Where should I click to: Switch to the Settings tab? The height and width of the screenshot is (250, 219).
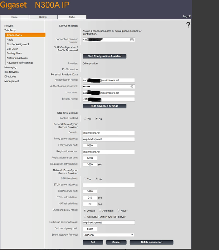(x=43, y=17)
